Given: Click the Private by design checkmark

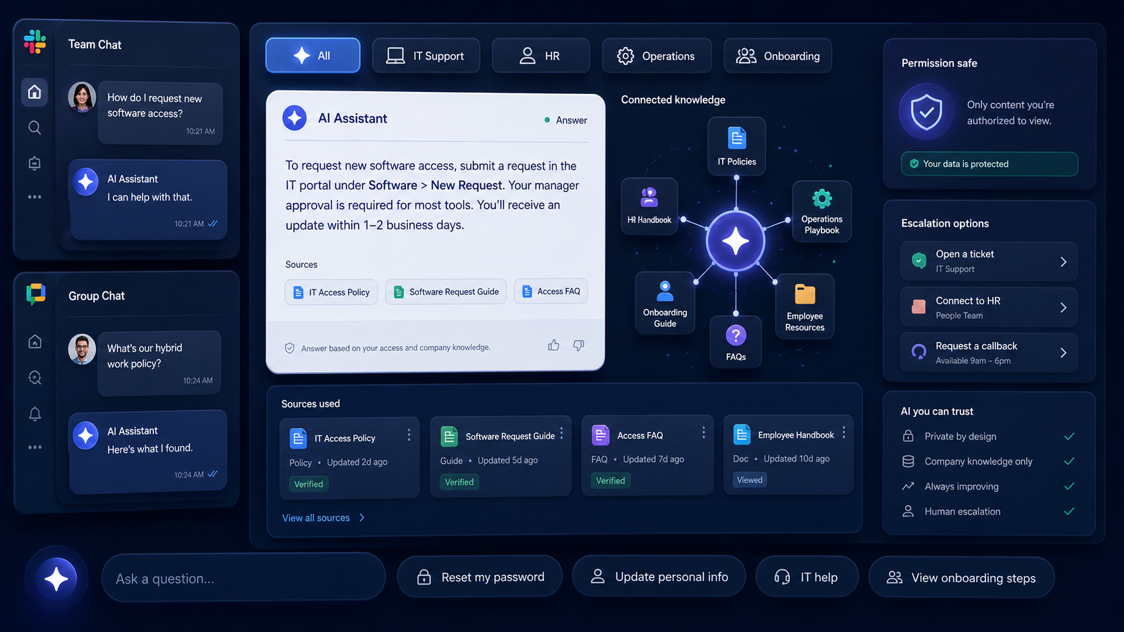Looking at the screenshot, I should click(1069, 437).
